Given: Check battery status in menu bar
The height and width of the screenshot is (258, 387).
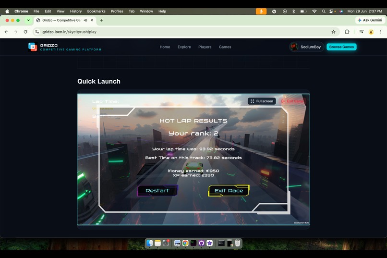Looking at the screenshot, I should 303,12.
